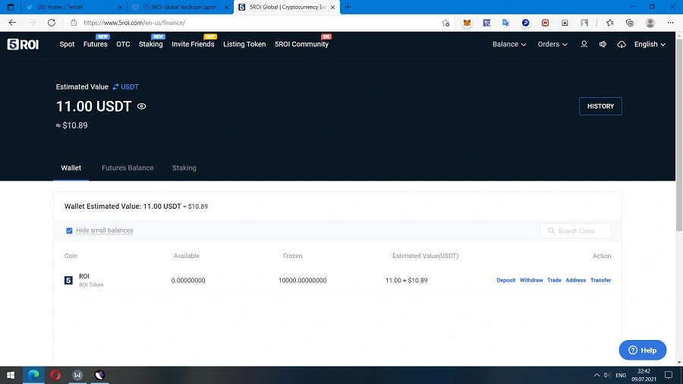Open MetaMask fox extension
Viewport: 683px width, 384px height.
coord(467,23)
